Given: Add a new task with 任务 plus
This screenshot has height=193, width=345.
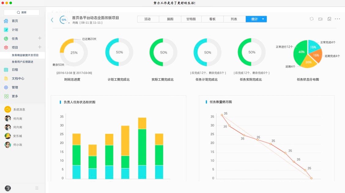Looking at the screenshot, I should tap(39, 38).
